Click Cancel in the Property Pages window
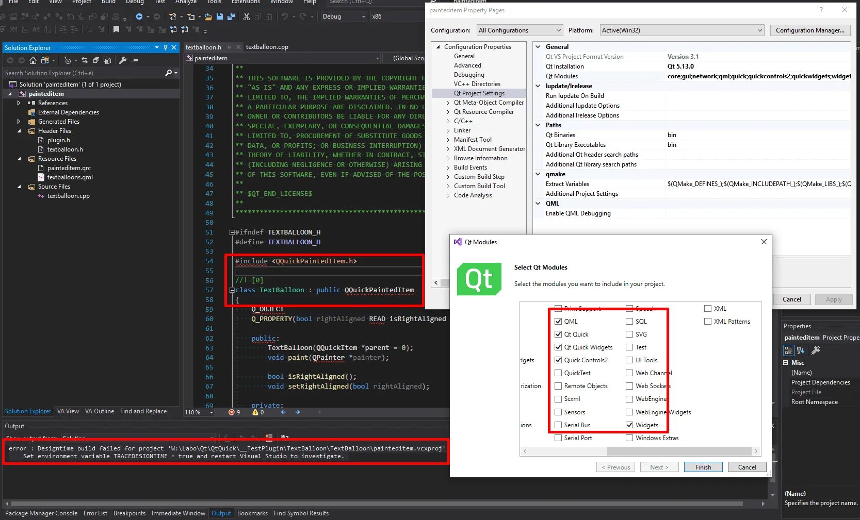Viewport: 860px width, 520px height. pyautogui.click(x=792, y=299)
